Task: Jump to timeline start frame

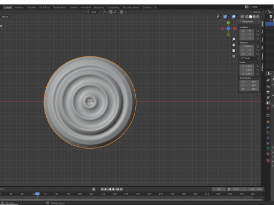Action: coord(102,189)
